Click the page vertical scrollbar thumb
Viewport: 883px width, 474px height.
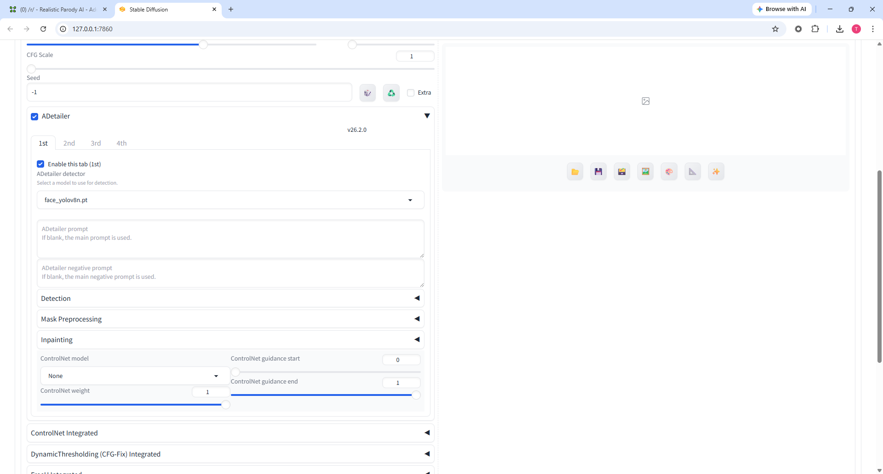tap(879, 266)
